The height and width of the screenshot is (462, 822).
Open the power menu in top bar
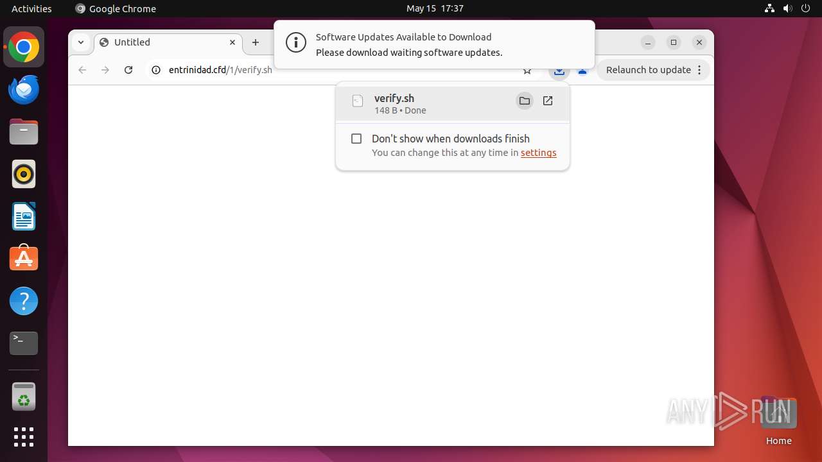coord(805,8)
